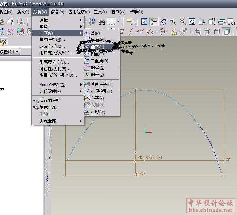Screen dimensions: 237x215
Task: Choose Excel分析(X)... menu item
Action: coord(58,46)
